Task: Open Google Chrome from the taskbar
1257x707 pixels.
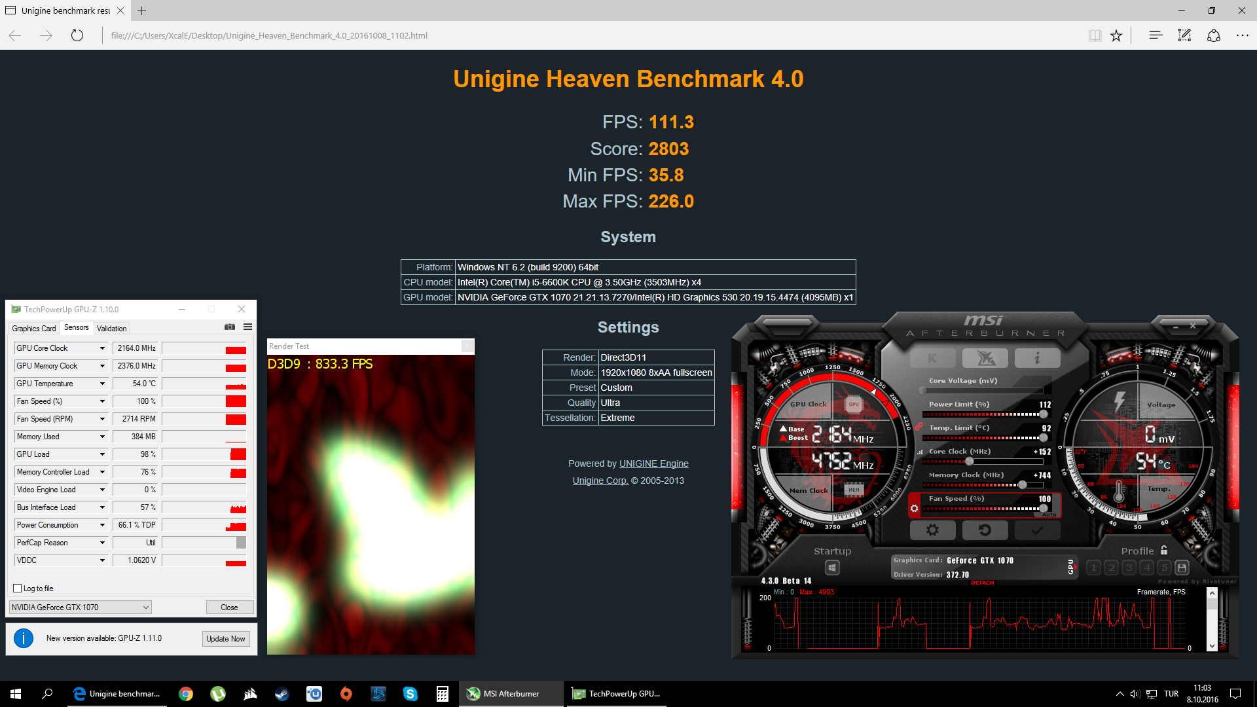Action: click(x=186, y=694)
